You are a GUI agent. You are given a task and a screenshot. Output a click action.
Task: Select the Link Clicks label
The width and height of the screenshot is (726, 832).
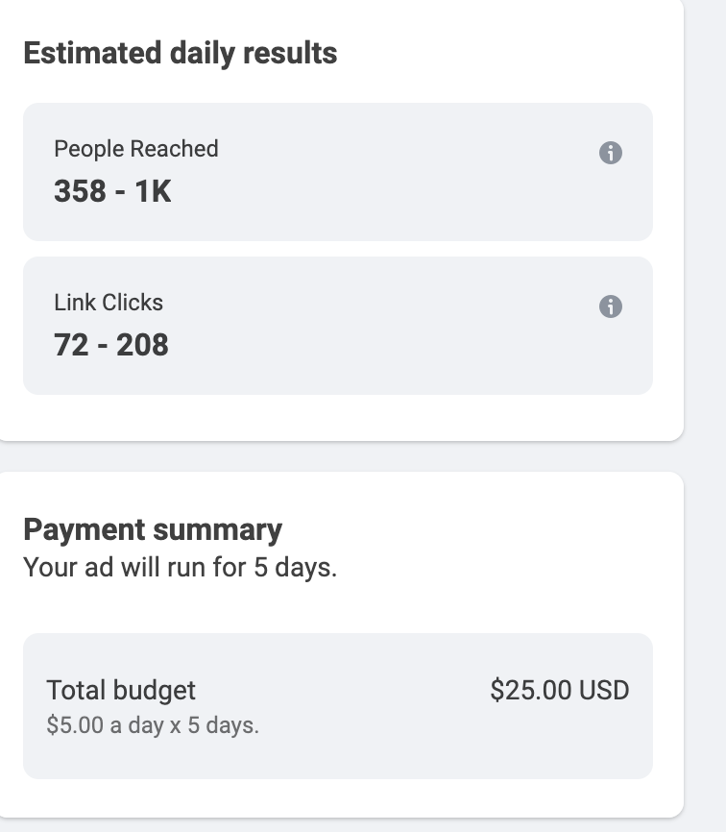coord(109,303)
